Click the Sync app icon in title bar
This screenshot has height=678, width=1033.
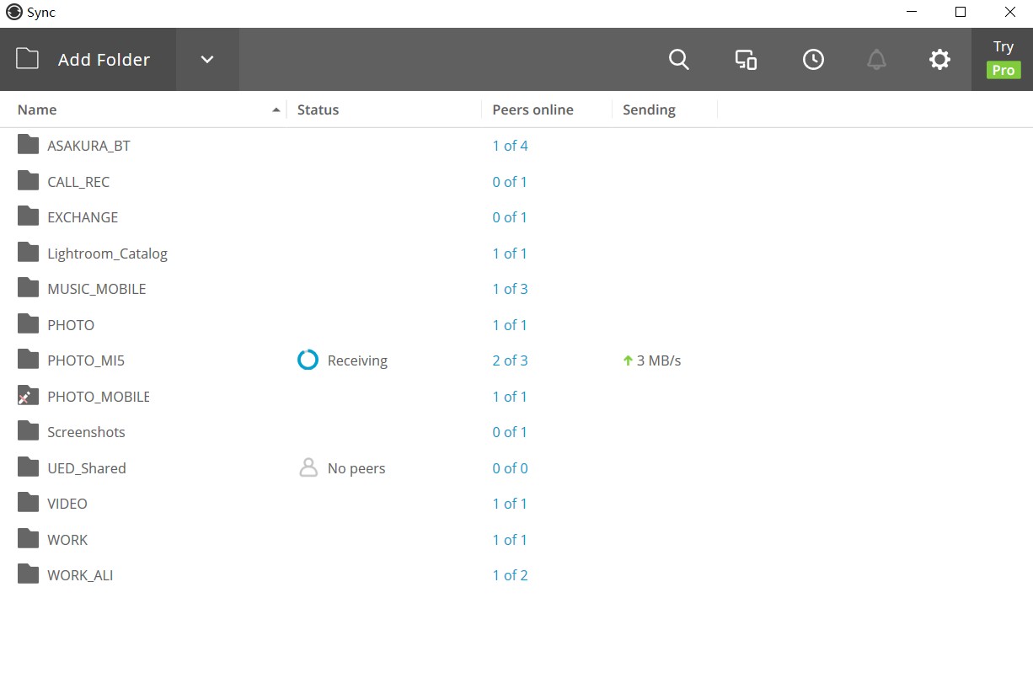13,13
